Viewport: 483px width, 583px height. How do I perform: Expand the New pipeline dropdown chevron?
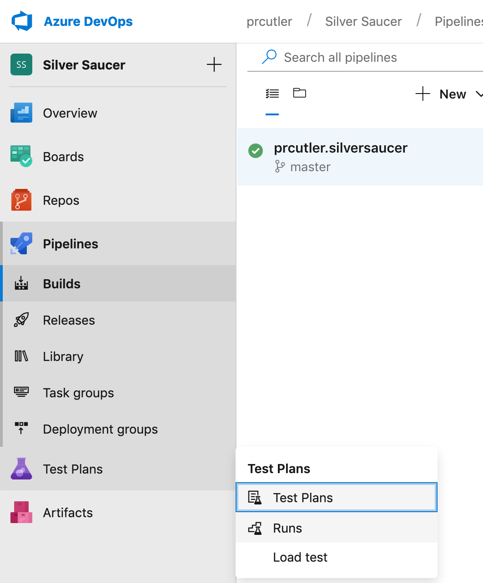coord(480,94)
